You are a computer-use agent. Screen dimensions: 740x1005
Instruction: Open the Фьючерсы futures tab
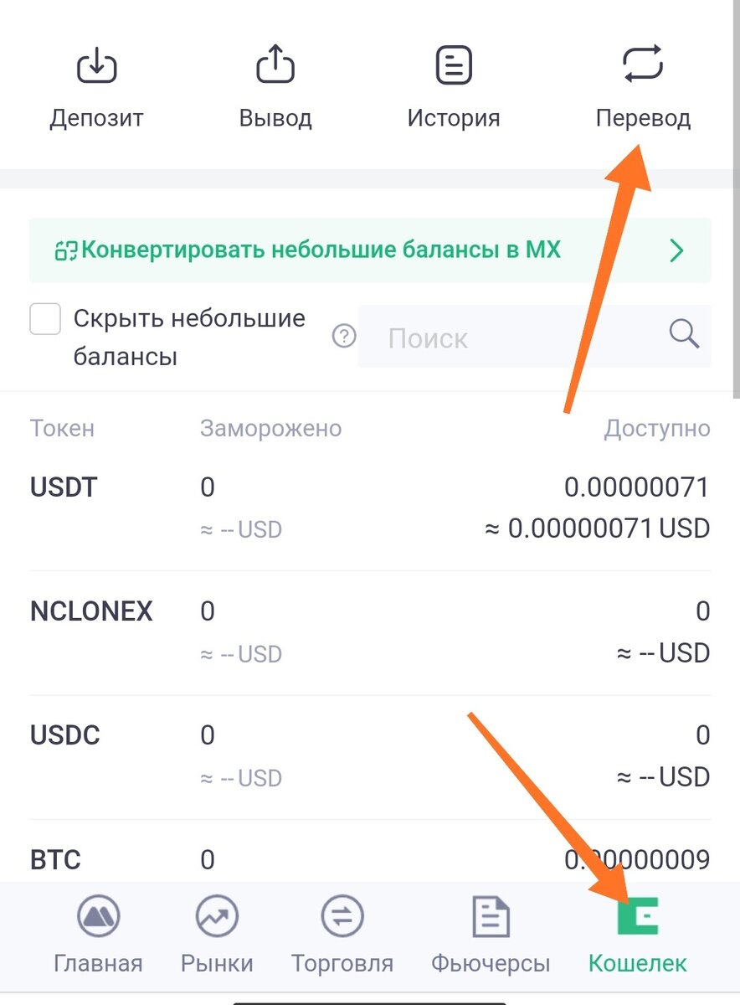click(491, 936)
